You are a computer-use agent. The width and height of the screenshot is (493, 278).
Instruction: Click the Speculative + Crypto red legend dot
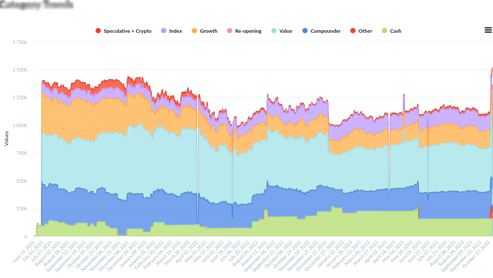pos(98,31)
